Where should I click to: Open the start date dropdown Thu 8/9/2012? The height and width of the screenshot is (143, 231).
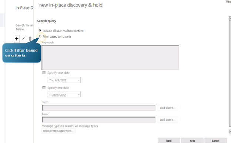pyautogui.click(x=64, y=80)
